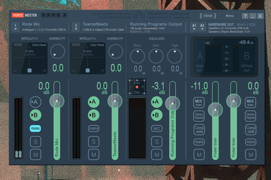Click the VOICEMEETER logo
This screenshot has height=180, width=271.
pos(24,15)
